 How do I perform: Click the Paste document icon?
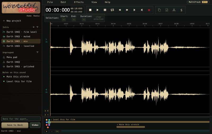coord(167,10)
